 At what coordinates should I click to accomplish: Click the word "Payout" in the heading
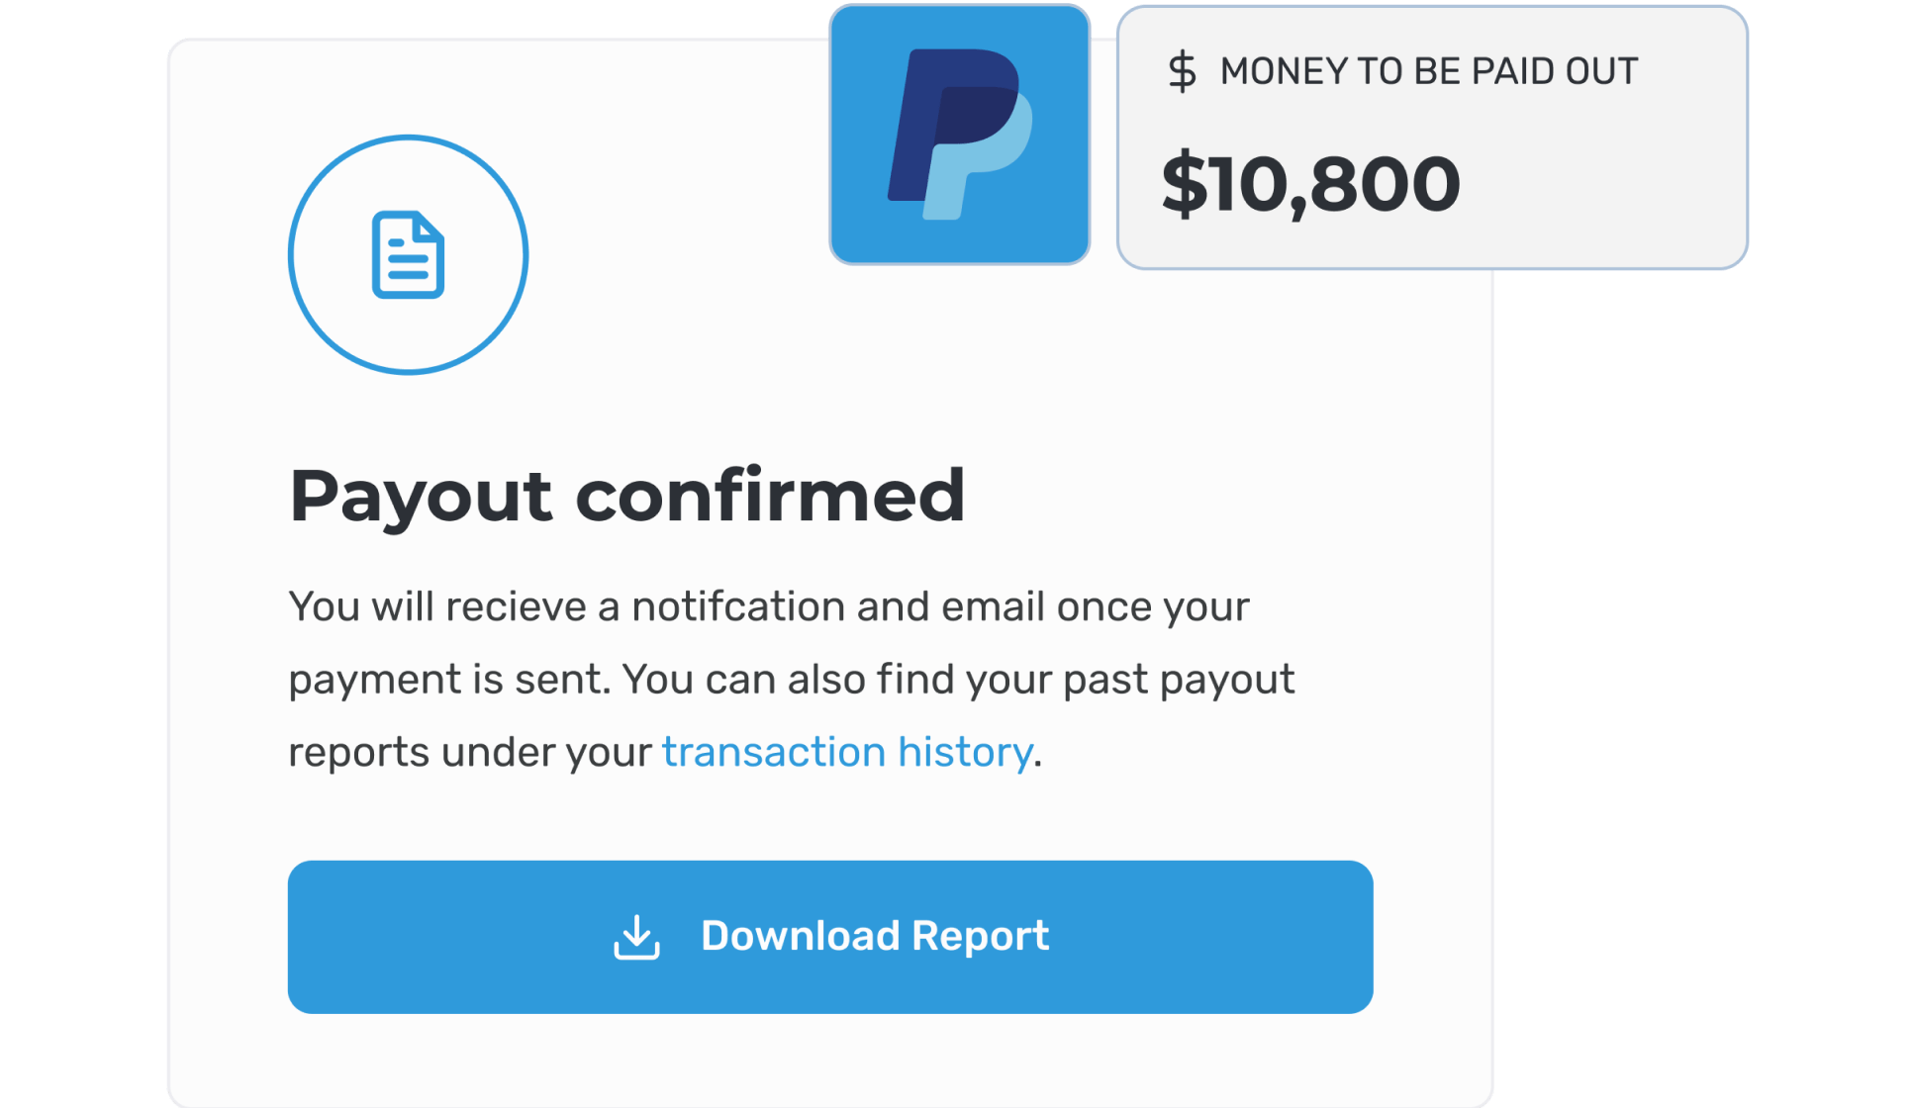click(x=420, y=496)
